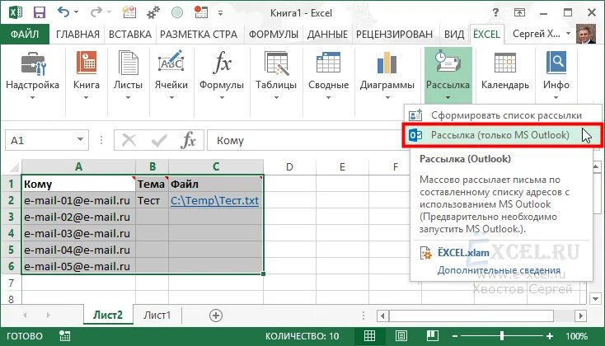Click the C:\Temp\Тест.txt hyperlink in cell C2
Image resolution: width=605 pixels, height=346 pixels.
coord(214,200)
